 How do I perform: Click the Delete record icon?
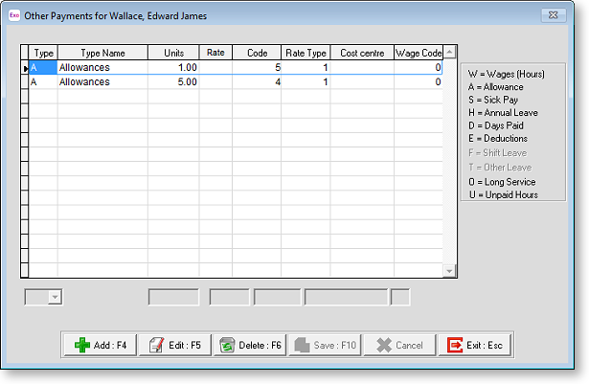(x=227, y=346)
